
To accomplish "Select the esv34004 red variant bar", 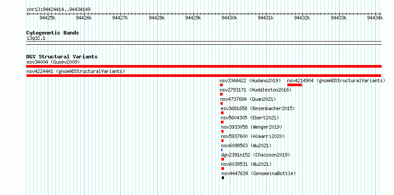I will (204, 66).
